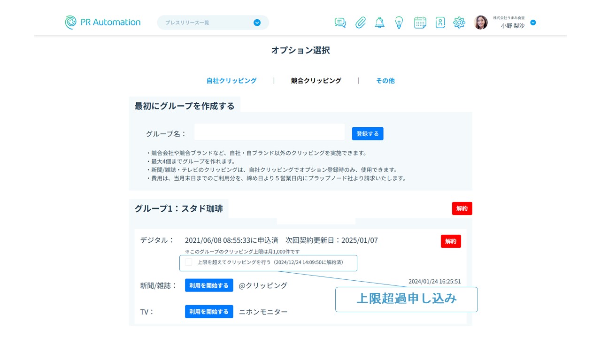Expand the プレスリリース一覧 dropdown
This screenshot has height=338, width=601.
(257, 23)
